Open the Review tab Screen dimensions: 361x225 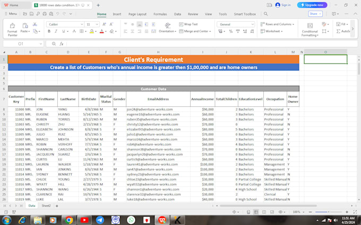(193, 14)
